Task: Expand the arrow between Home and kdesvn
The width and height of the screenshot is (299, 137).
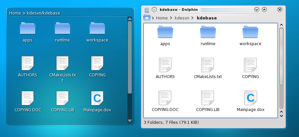Action: (x=171, y=18)
